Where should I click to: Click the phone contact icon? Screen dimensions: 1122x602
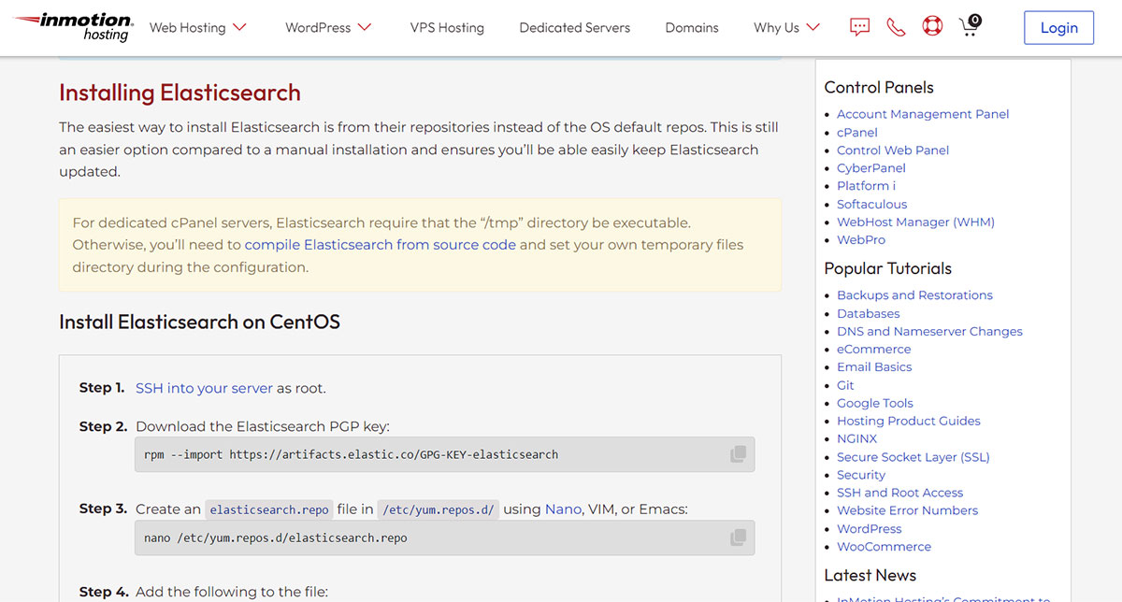896,27
